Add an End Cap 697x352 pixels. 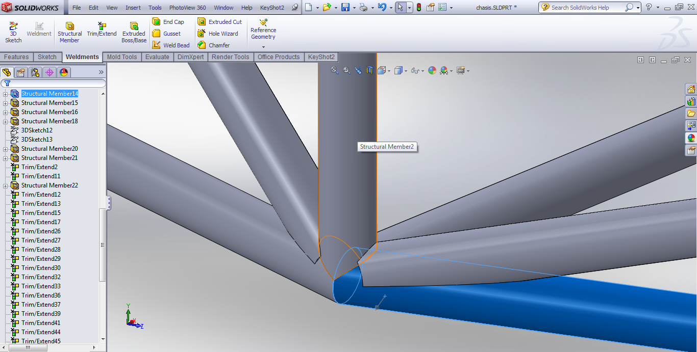pyautogui.click(x=168, y=22)
